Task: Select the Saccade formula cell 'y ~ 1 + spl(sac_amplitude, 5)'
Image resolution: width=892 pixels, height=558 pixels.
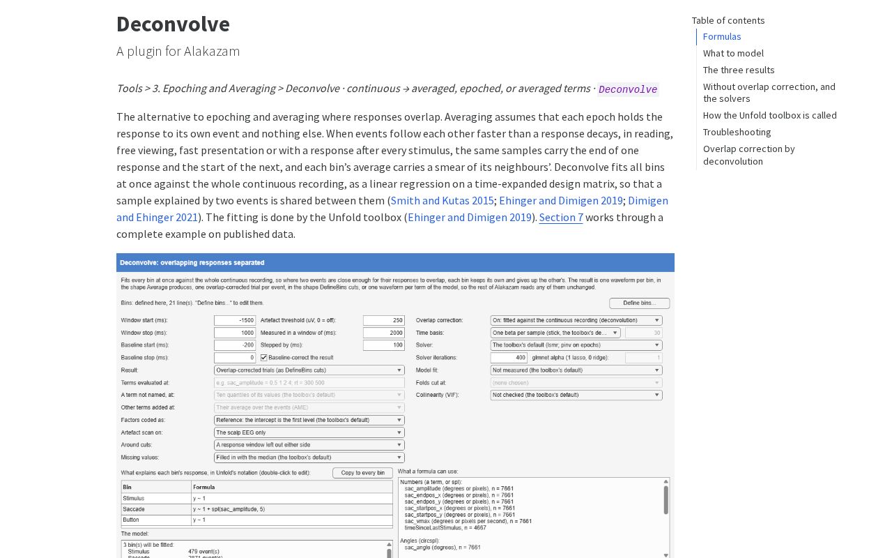Action: click(x=292, y=510)
